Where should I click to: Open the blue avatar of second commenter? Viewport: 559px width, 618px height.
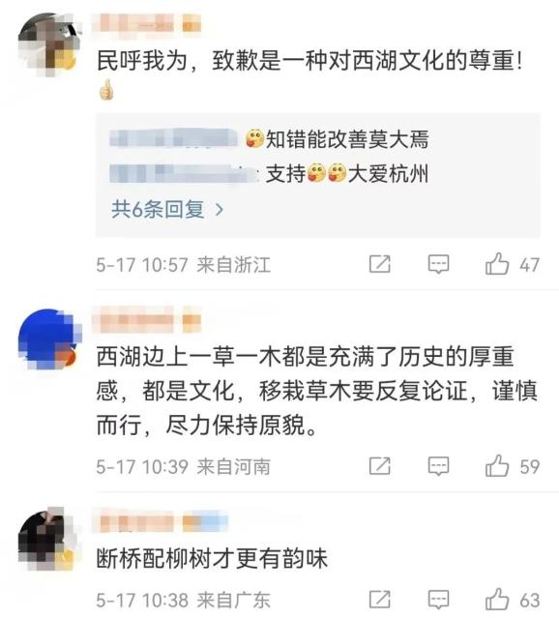[49, 339]
